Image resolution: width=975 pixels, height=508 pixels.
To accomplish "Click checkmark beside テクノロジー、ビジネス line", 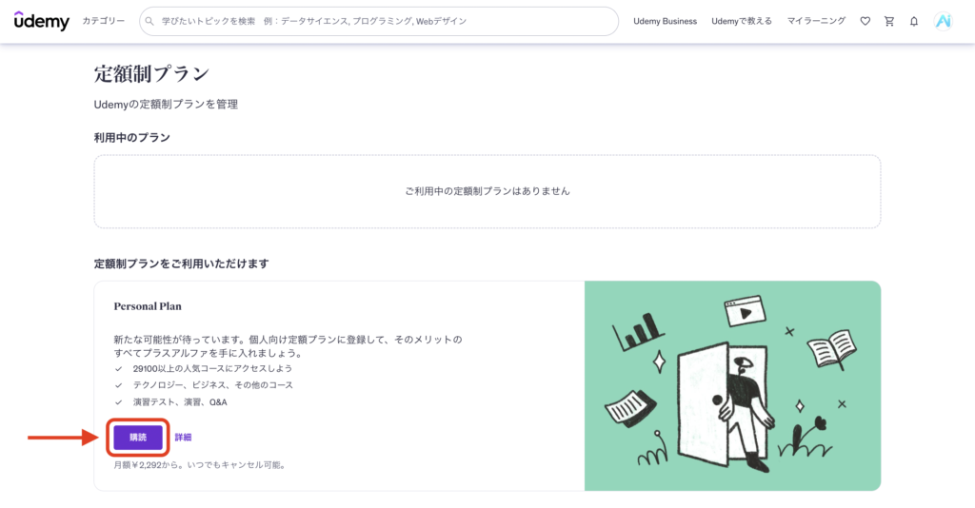I will click(119, 385).
